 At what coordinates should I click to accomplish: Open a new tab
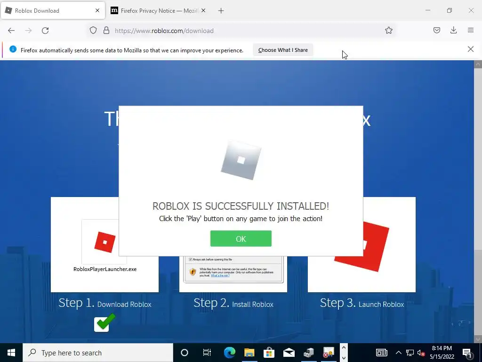pyautogui.click(x=221, y=11)
